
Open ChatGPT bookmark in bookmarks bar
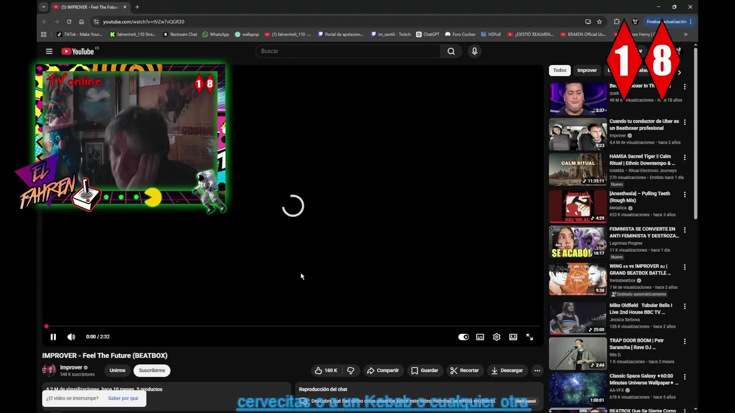428,34
